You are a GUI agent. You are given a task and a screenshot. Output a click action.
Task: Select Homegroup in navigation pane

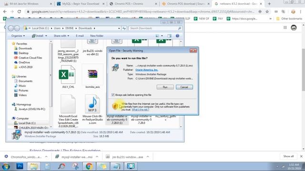23,104
